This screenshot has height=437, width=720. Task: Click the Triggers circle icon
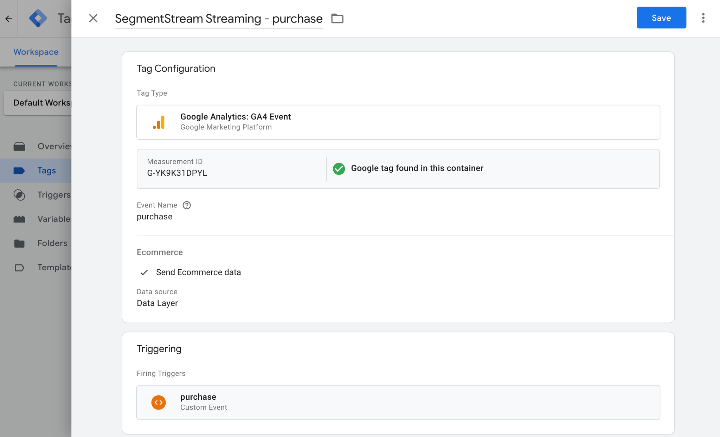coord(19,195)
